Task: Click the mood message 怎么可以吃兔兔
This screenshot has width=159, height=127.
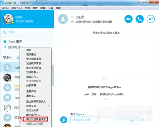Action: point(25,21)
